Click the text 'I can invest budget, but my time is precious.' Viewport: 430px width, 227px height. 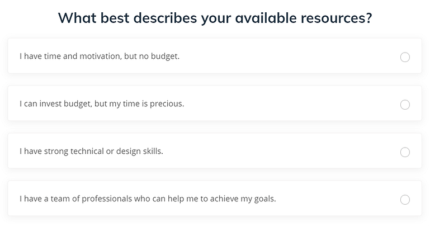click(x=102, y=104)
